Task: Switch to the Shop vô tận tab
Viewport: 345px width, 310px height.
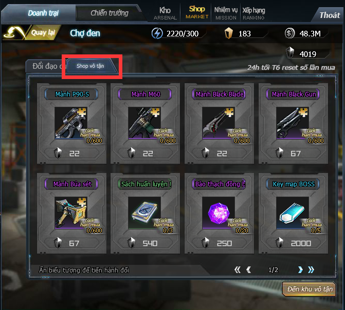Action: tap(92, 66)
